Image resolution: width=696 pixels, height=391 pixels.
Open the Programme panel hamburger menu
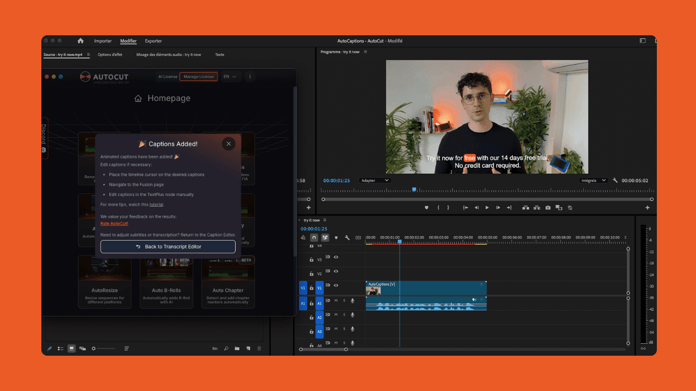(365, 52)
